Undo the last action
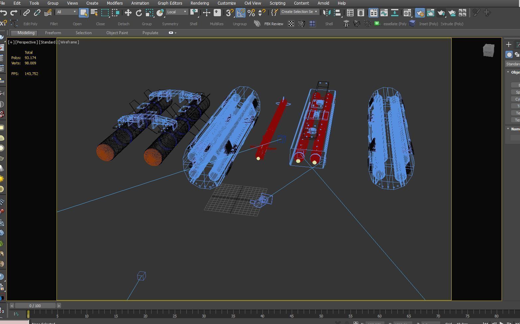520x324 pixels. point(4,13)
